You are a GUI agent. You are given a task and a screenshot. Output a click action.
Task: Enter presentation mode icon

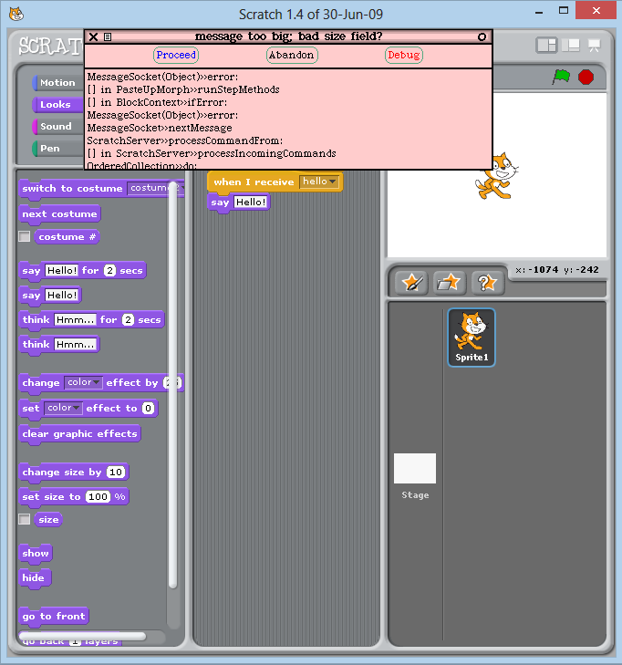pyautogui.click(x=594, y=45)
